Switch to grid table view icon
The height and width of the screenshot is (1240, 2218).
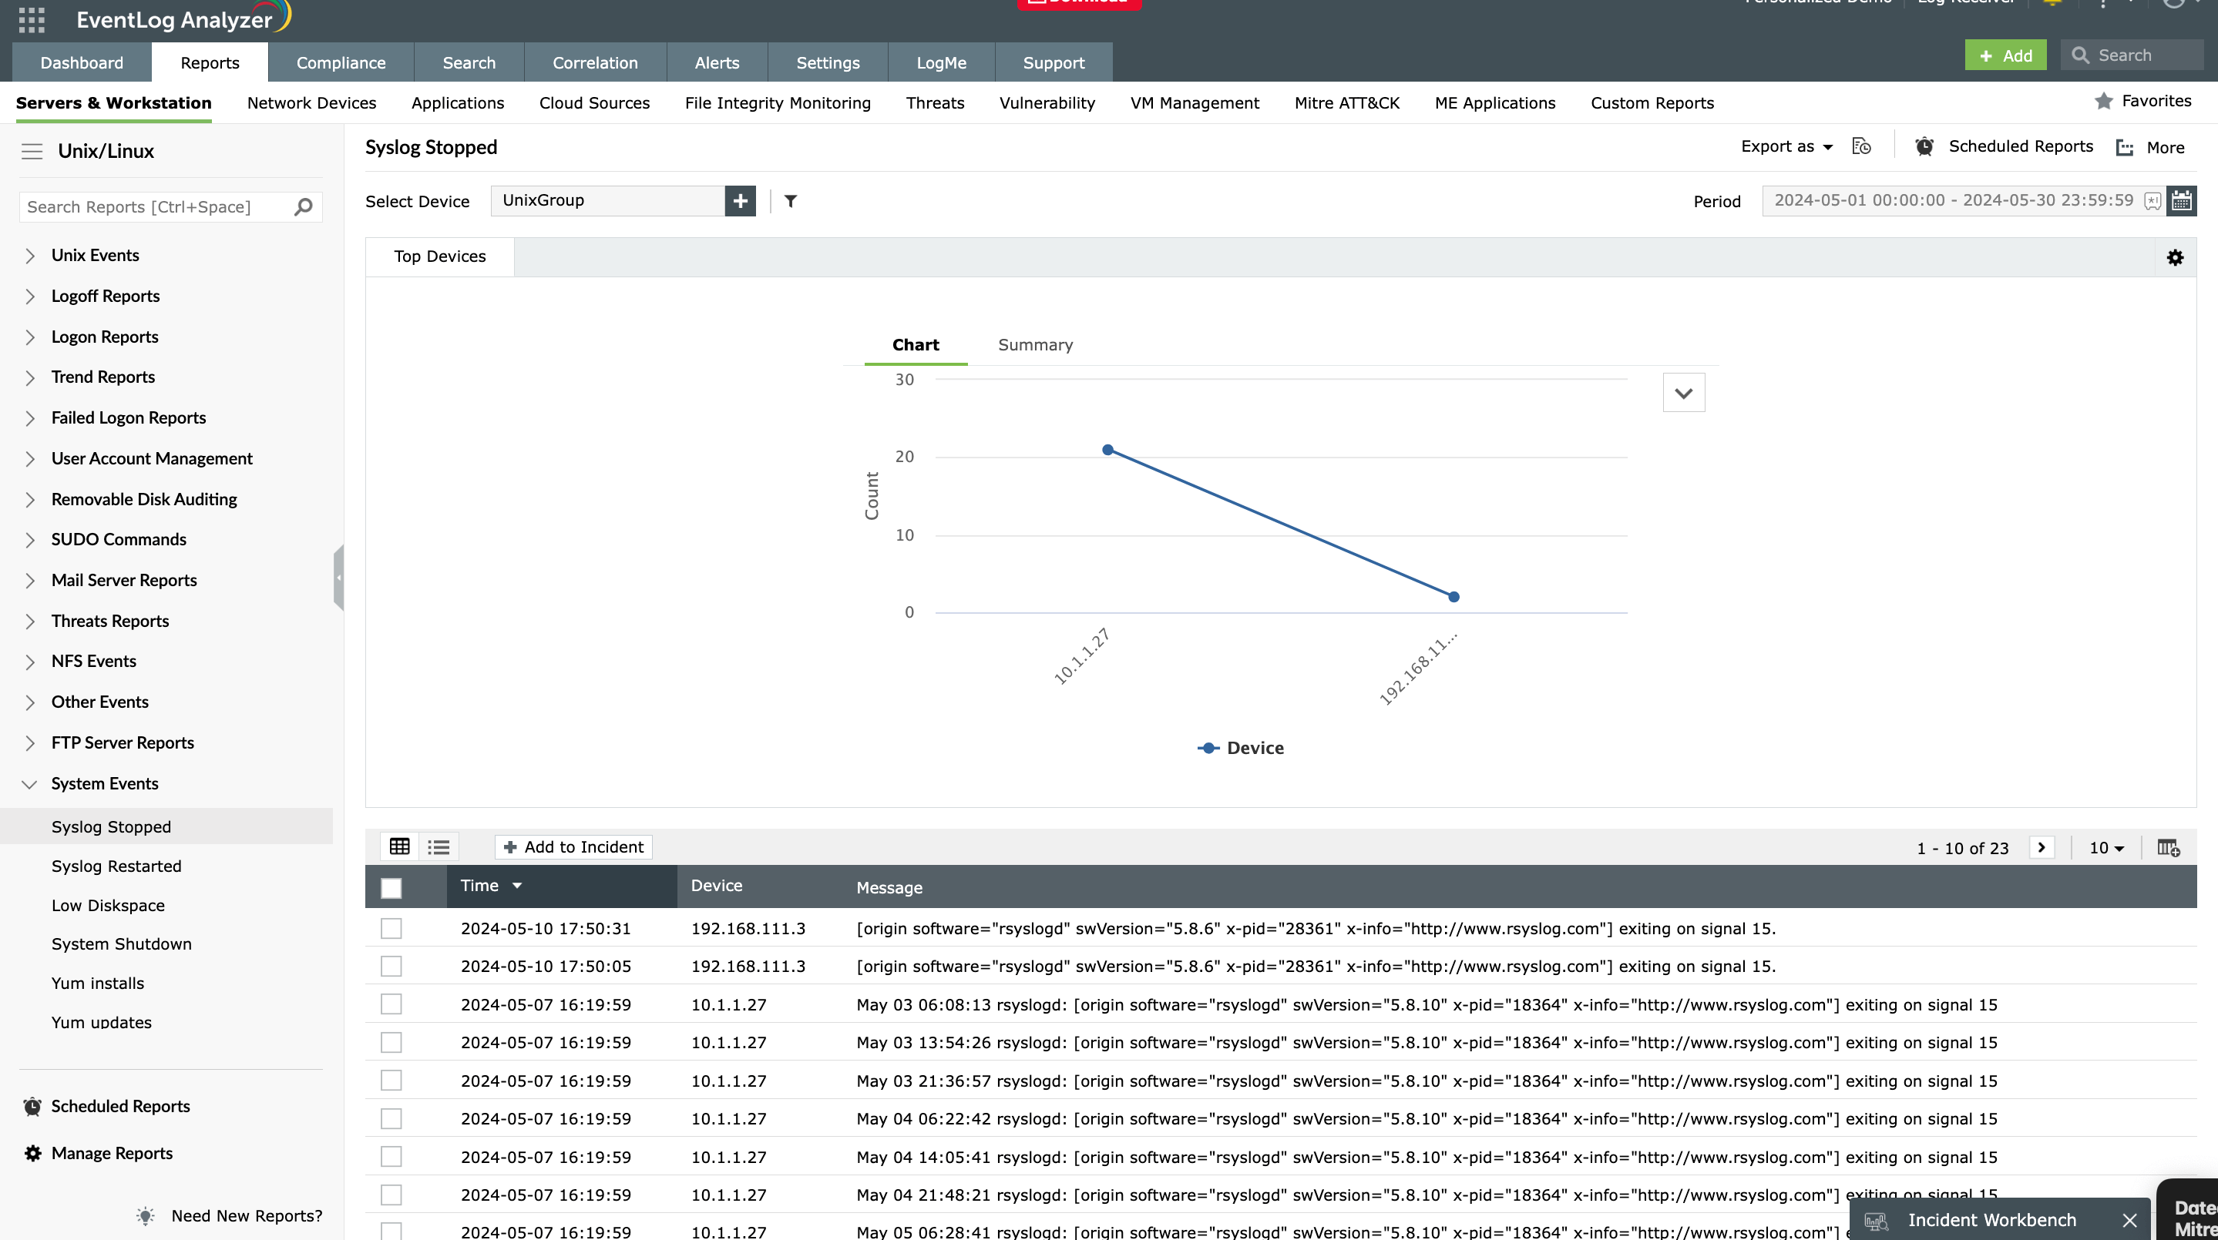click(399, 846)
